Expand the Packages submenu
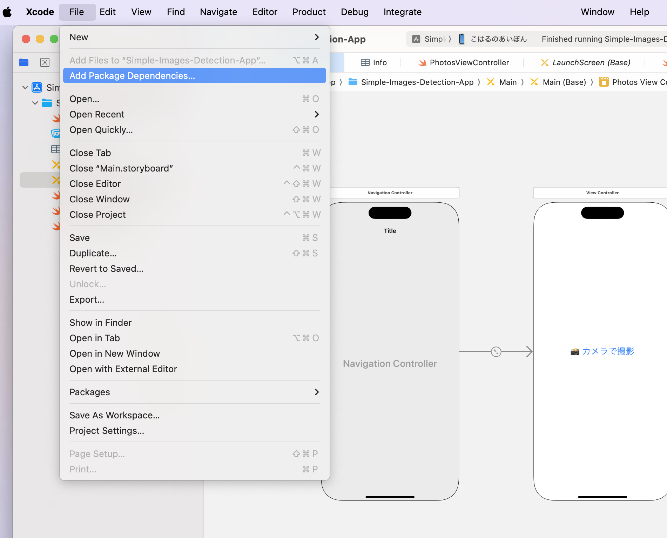The height and width of the screenshot is (538, 667). (195, 392)
